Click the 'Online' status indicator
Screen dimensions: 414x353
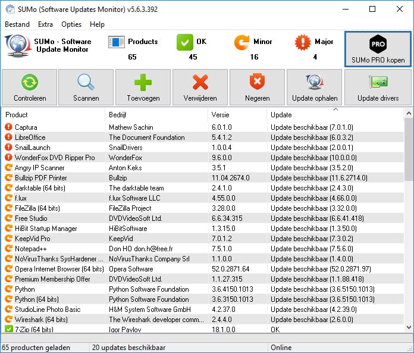tap(281, 348)
